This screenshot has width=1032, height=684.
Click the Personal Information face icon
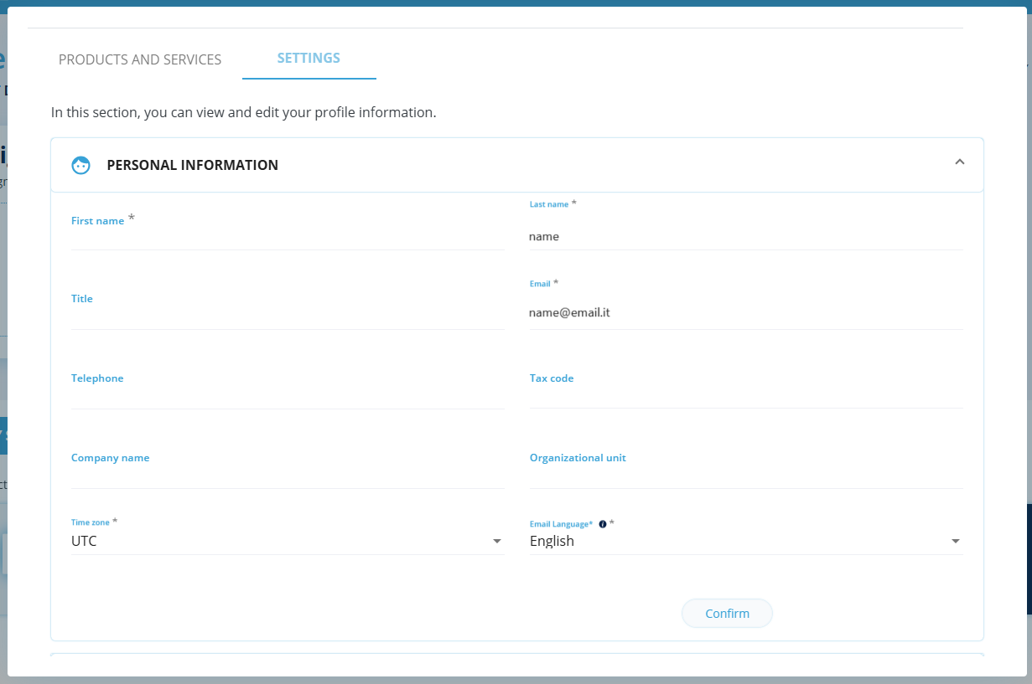click(x=80, y=165)
